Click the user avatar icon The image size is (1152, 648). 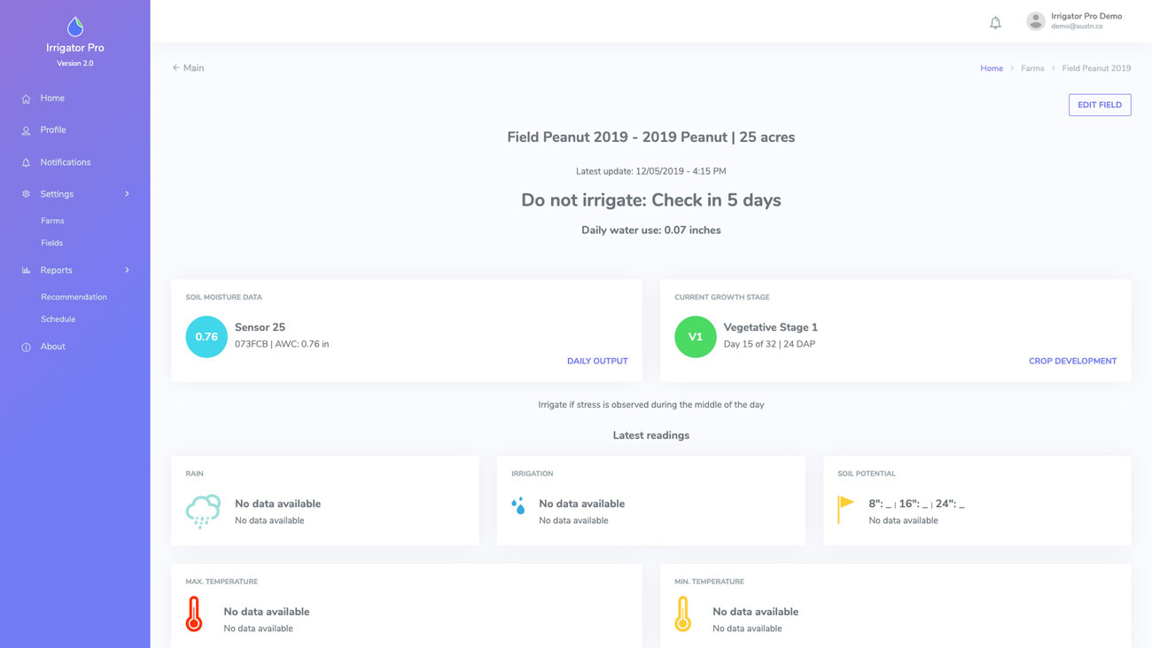pos(1035,21)
